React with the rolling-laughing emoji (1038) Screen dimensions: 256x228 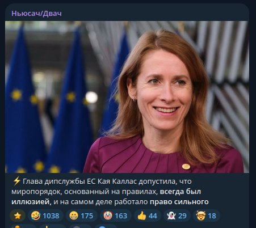tap(45, 216)
